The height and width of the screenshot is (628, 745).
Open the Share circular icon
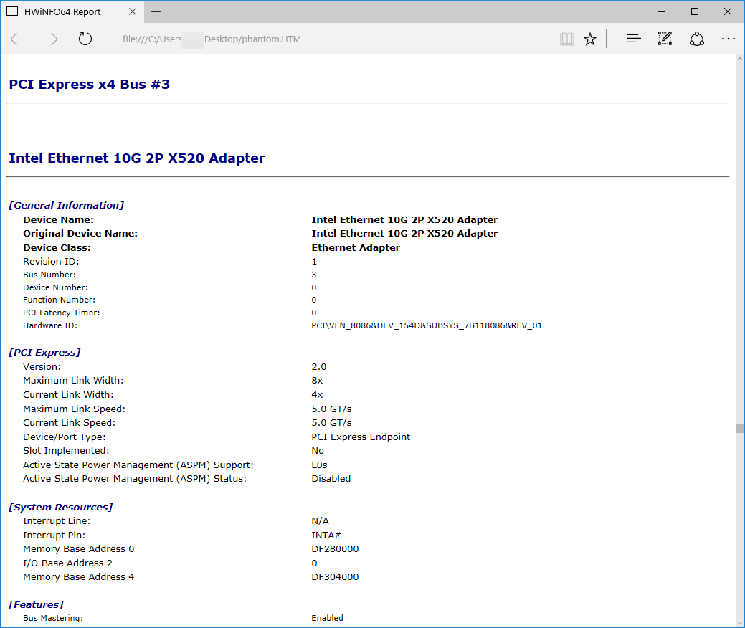(x=696, y=39)
